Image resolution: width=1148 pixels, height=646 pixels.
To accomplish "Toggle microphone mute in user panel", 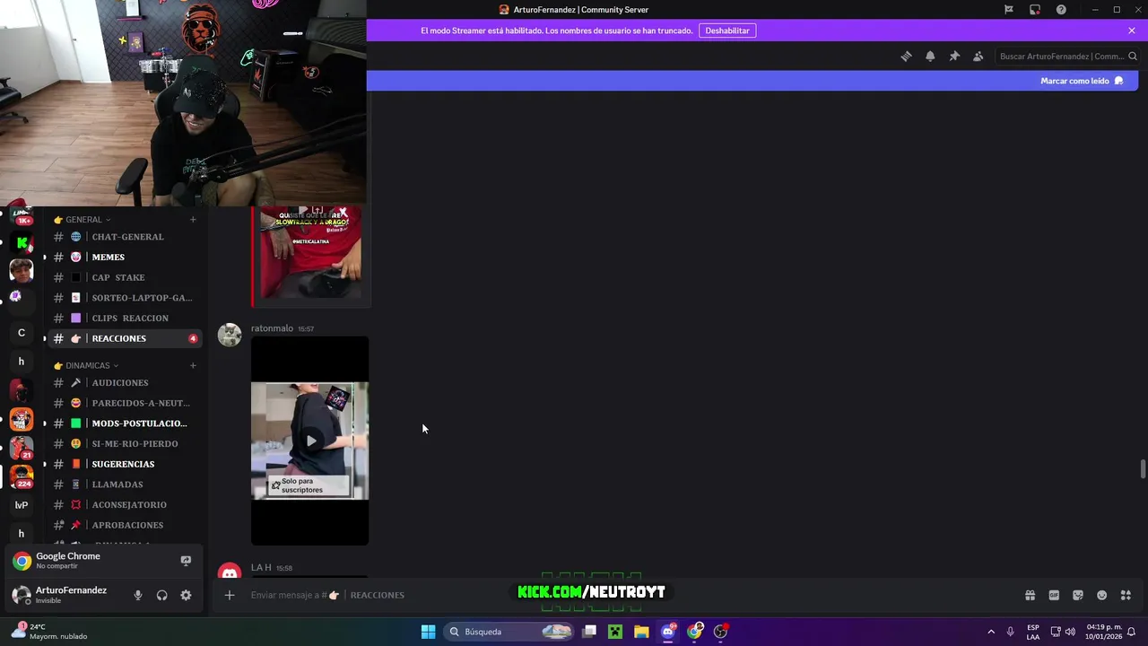I will point(138,596).
